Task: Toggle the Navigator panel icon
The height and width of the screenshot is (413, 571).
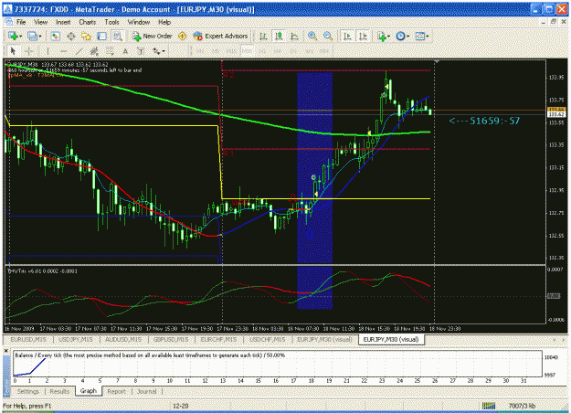Action: pos(86,36)
